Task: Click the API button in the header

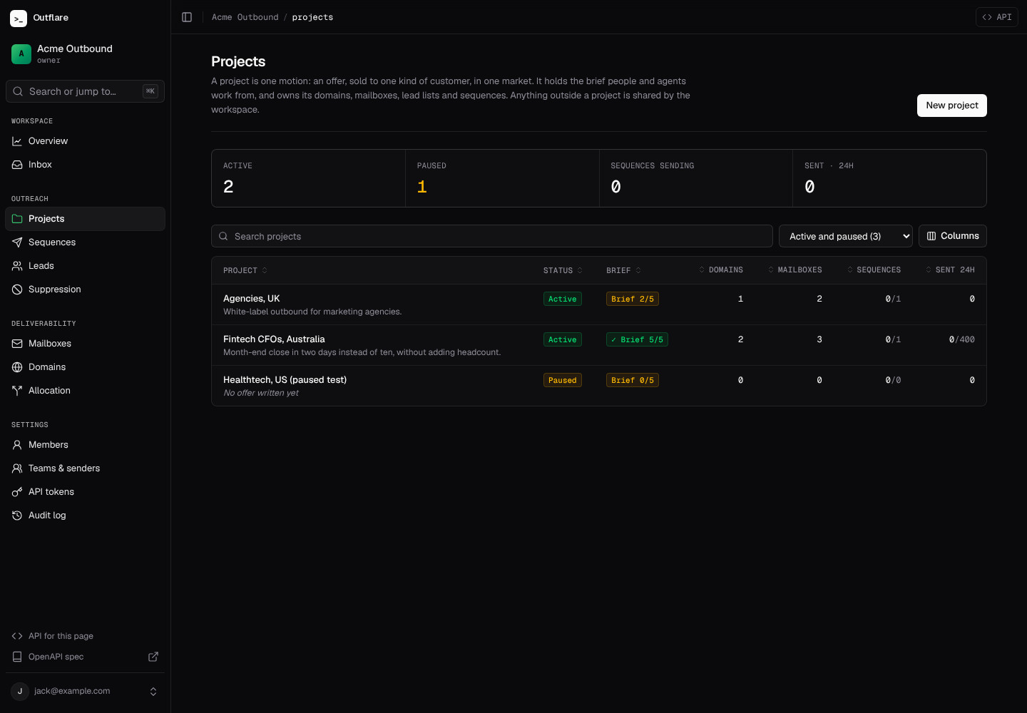Action: point(997,17)
